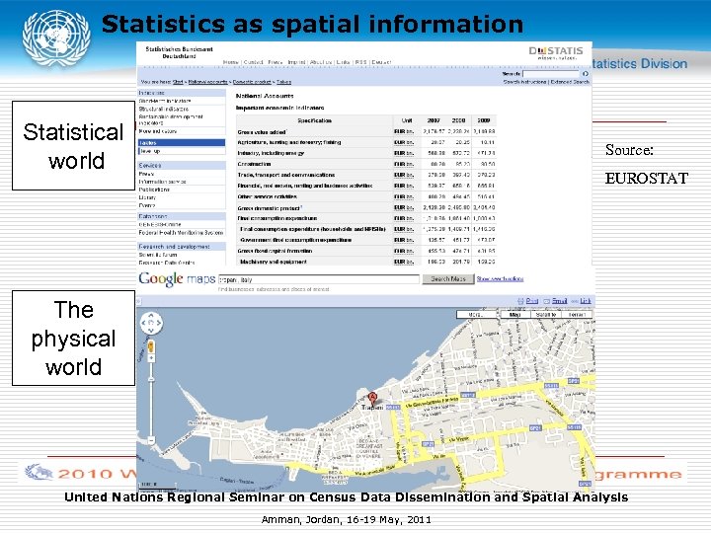Open the Extended Search link
This screenshot has width=711, height=533.
570,82
